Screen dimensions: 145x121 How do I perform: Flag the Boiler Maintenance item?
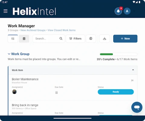[x=132, y=80]
